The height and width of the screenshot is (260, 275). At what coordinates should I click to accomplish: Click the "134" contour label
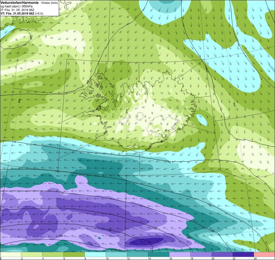[x=114, y=250]
